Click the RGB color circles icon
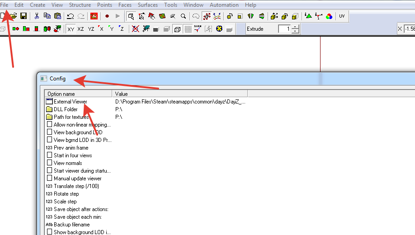415x235 pixels. tap(329, 16)
